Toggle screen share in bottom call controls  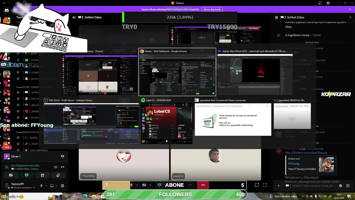pos(160,185)
